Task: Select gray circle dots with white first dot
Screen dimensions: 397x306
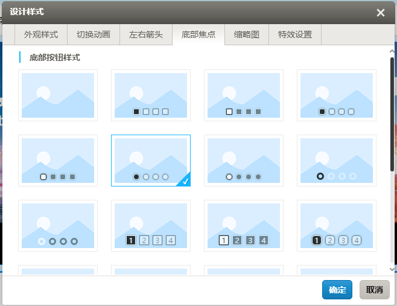Action: click(x=244, y=161)
